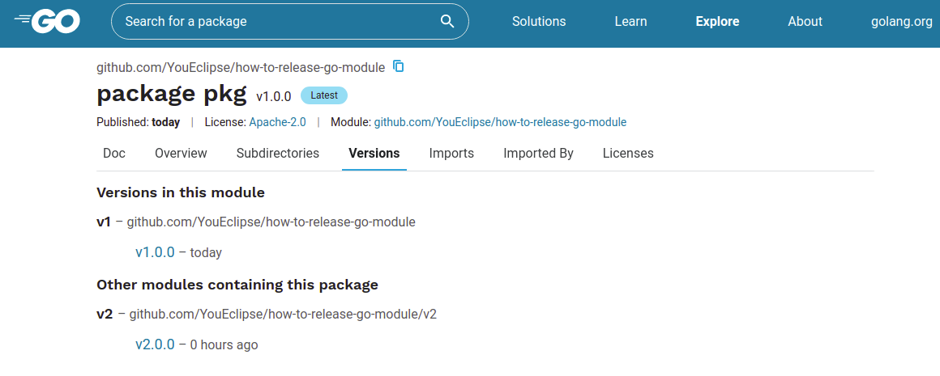
Task: Click the breadcrumb path text at top
Action: click(241, 68)
